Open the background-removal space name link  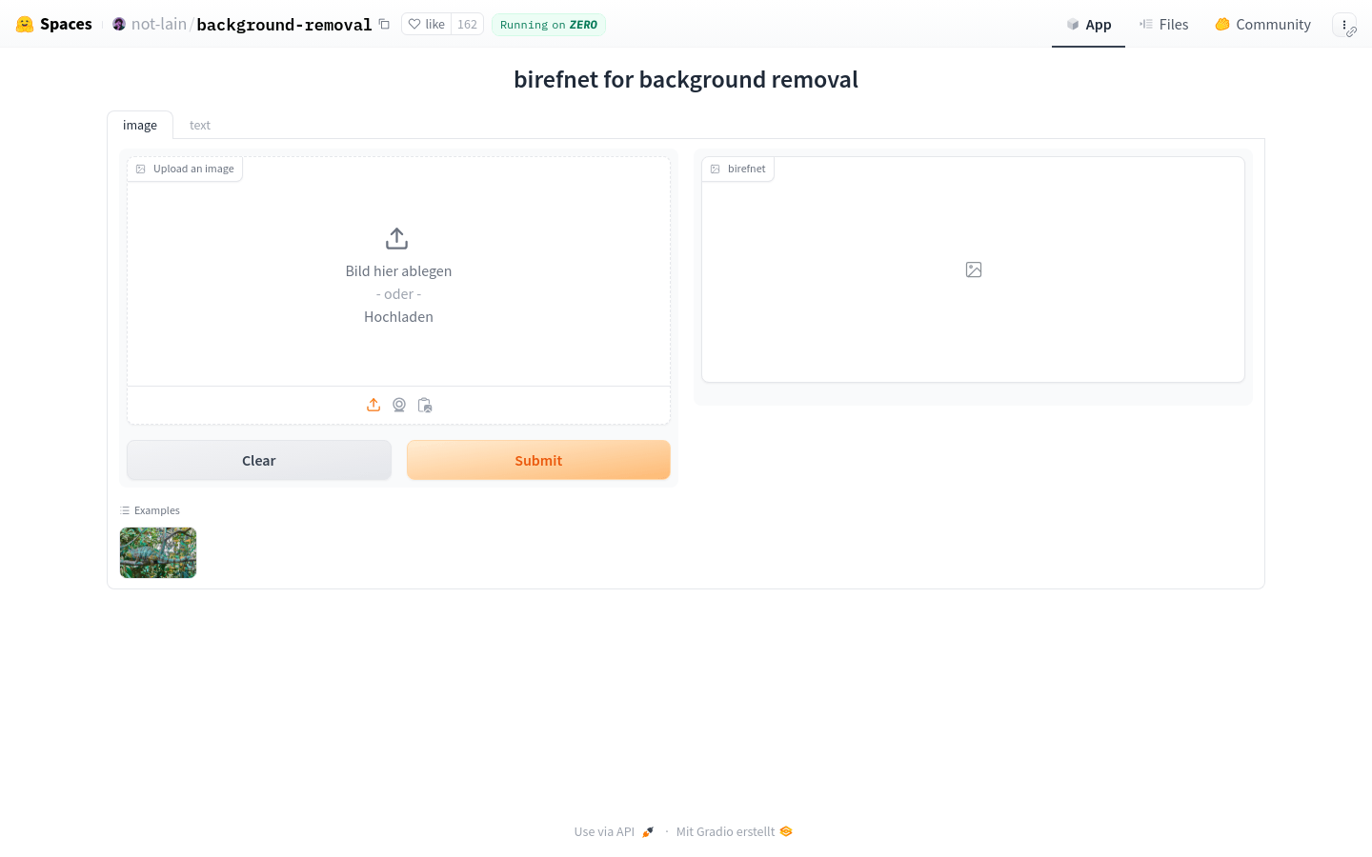click(x=284, y=25)
